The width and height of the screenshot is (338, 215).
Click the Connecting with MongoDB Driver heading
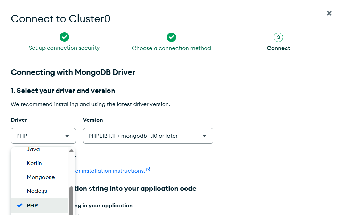pyautogui.click(x=73, y=72)
